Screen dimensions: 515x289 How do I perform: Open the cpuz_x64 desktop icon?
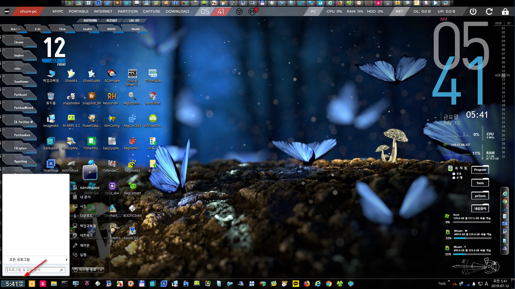pos(112,188)
